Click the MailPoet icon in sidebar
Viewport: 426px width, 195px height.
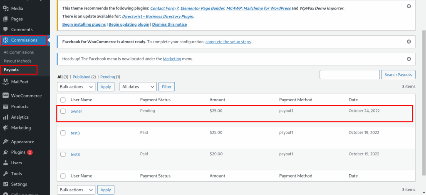coord(6,81)
